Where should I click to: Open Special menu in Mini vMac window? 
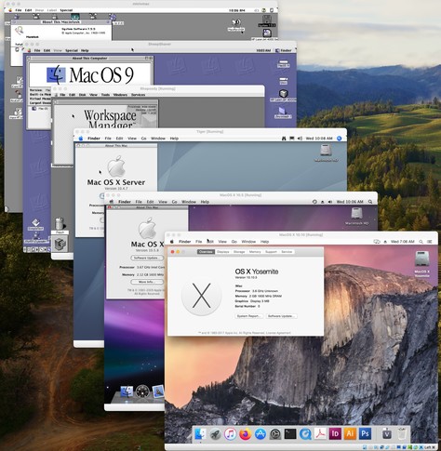click(x=66, y=10)
